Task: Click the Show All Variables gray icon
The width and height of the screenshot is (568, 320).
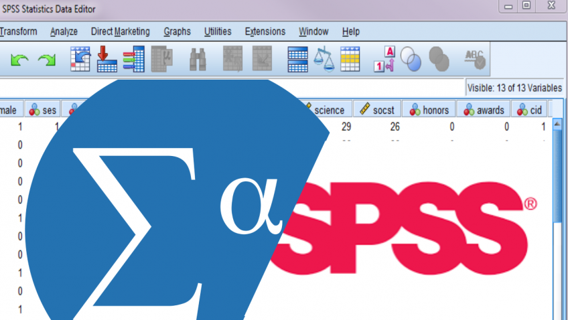Action: pyautogui.click(x=439, y=59)
